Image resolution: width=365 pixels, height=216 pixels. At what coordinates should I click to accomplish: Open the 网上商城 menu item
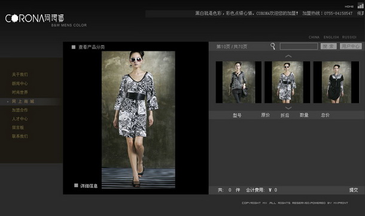tap(23, 101)
